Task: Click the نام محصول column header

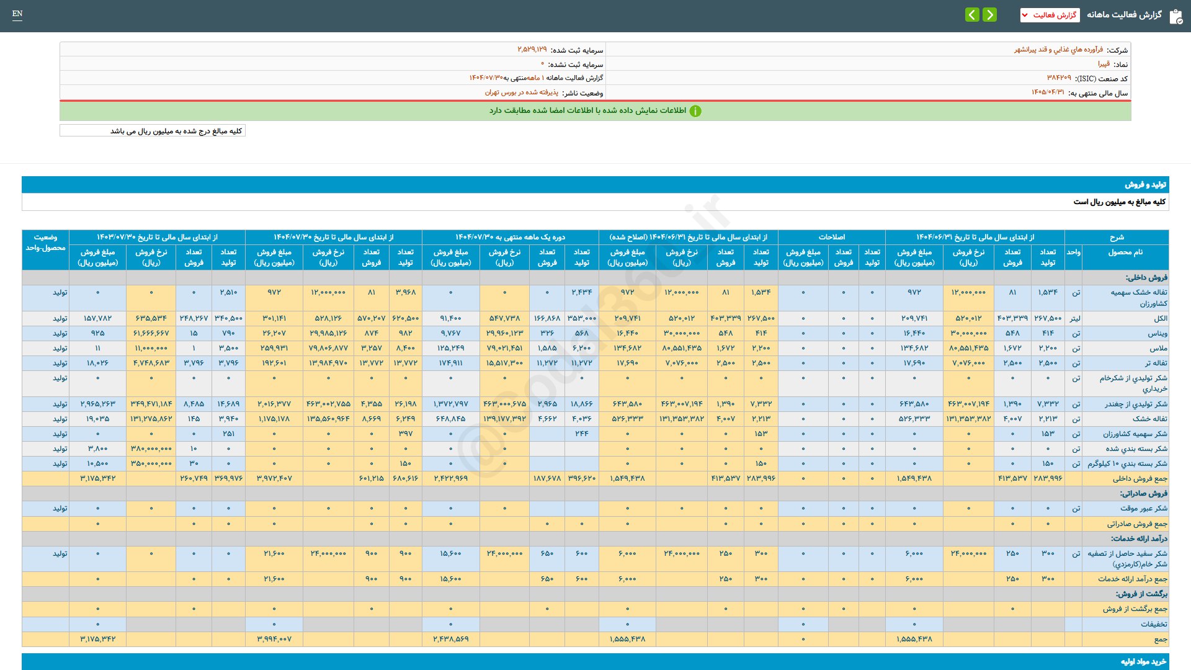Action: coord(1125,252)
